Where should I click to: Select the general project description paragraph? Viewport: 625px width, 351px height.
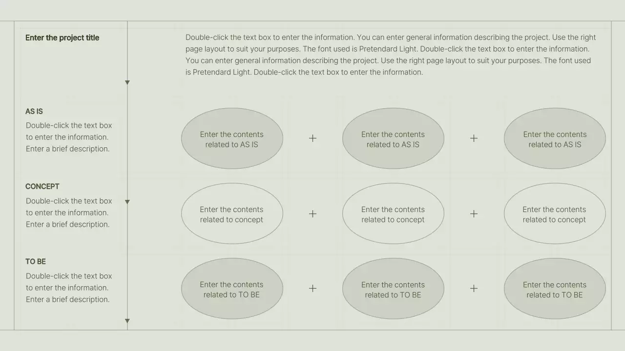click(x=391, y=55)
